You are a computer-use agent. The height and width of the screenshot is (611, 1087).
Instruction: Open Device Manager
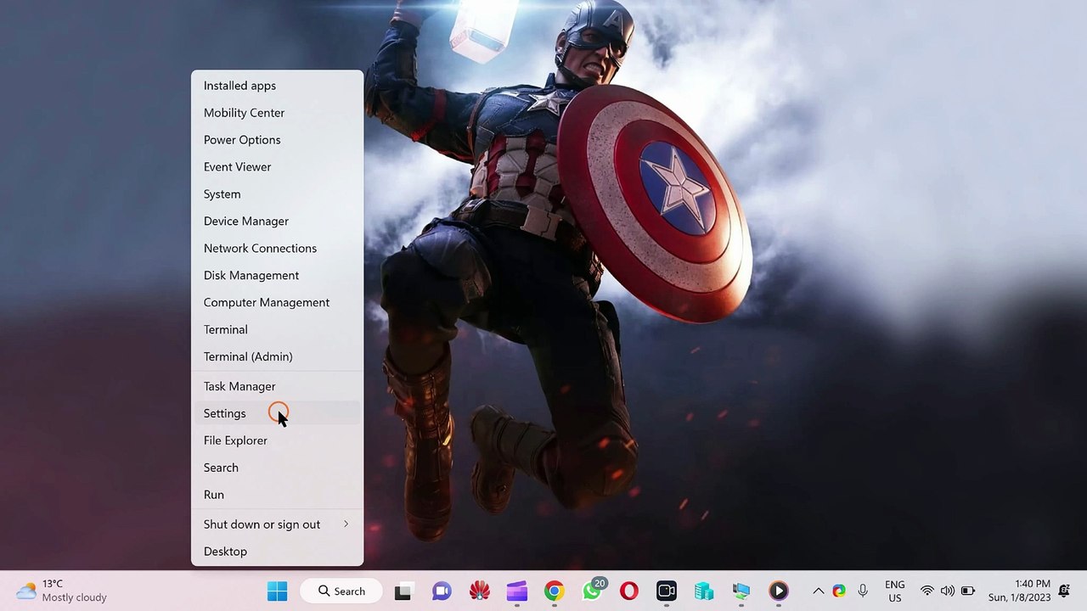click(277, 221)
